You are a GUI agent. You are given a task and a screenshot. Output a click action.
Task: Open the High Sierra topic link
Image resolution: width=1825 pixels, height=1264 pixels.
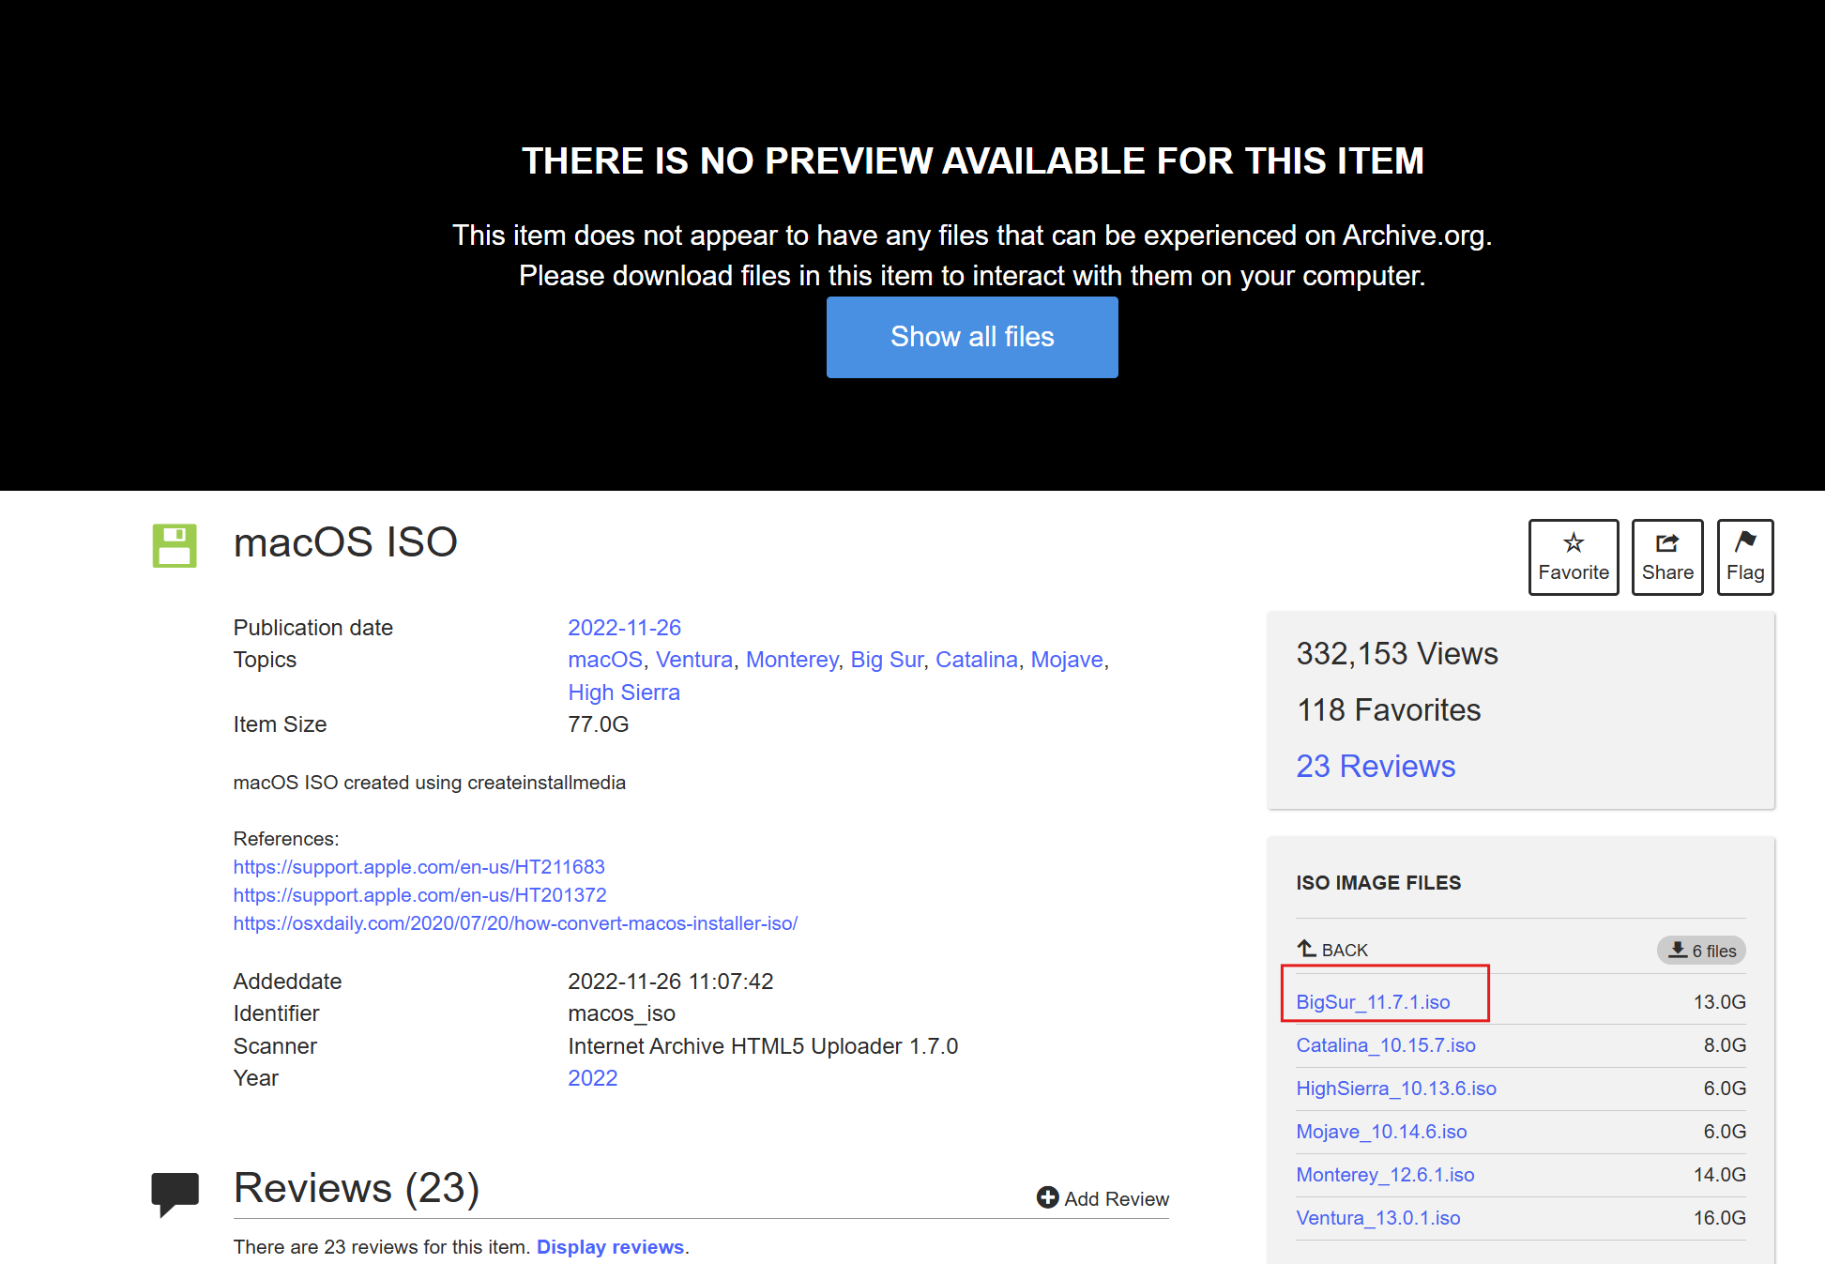pos(624,693)
